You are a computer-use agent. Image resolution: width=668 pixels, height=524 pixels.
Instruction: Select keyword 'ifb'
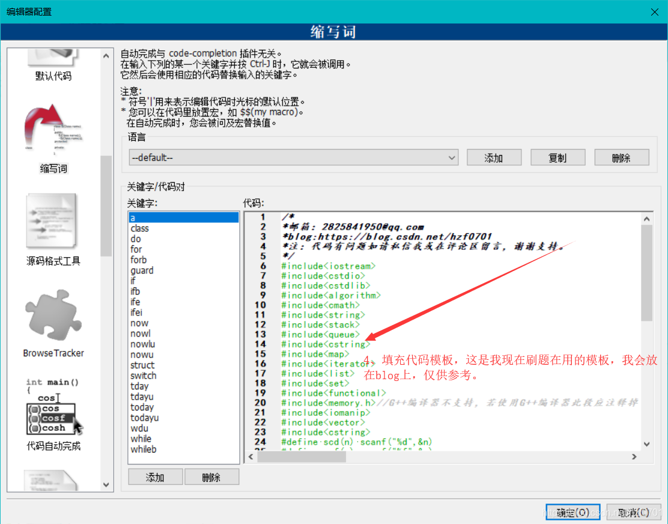(x=184, y=291)
